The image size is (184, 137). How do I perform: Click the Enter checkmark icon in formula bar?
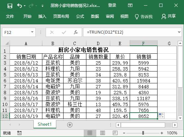coord(64,32)
